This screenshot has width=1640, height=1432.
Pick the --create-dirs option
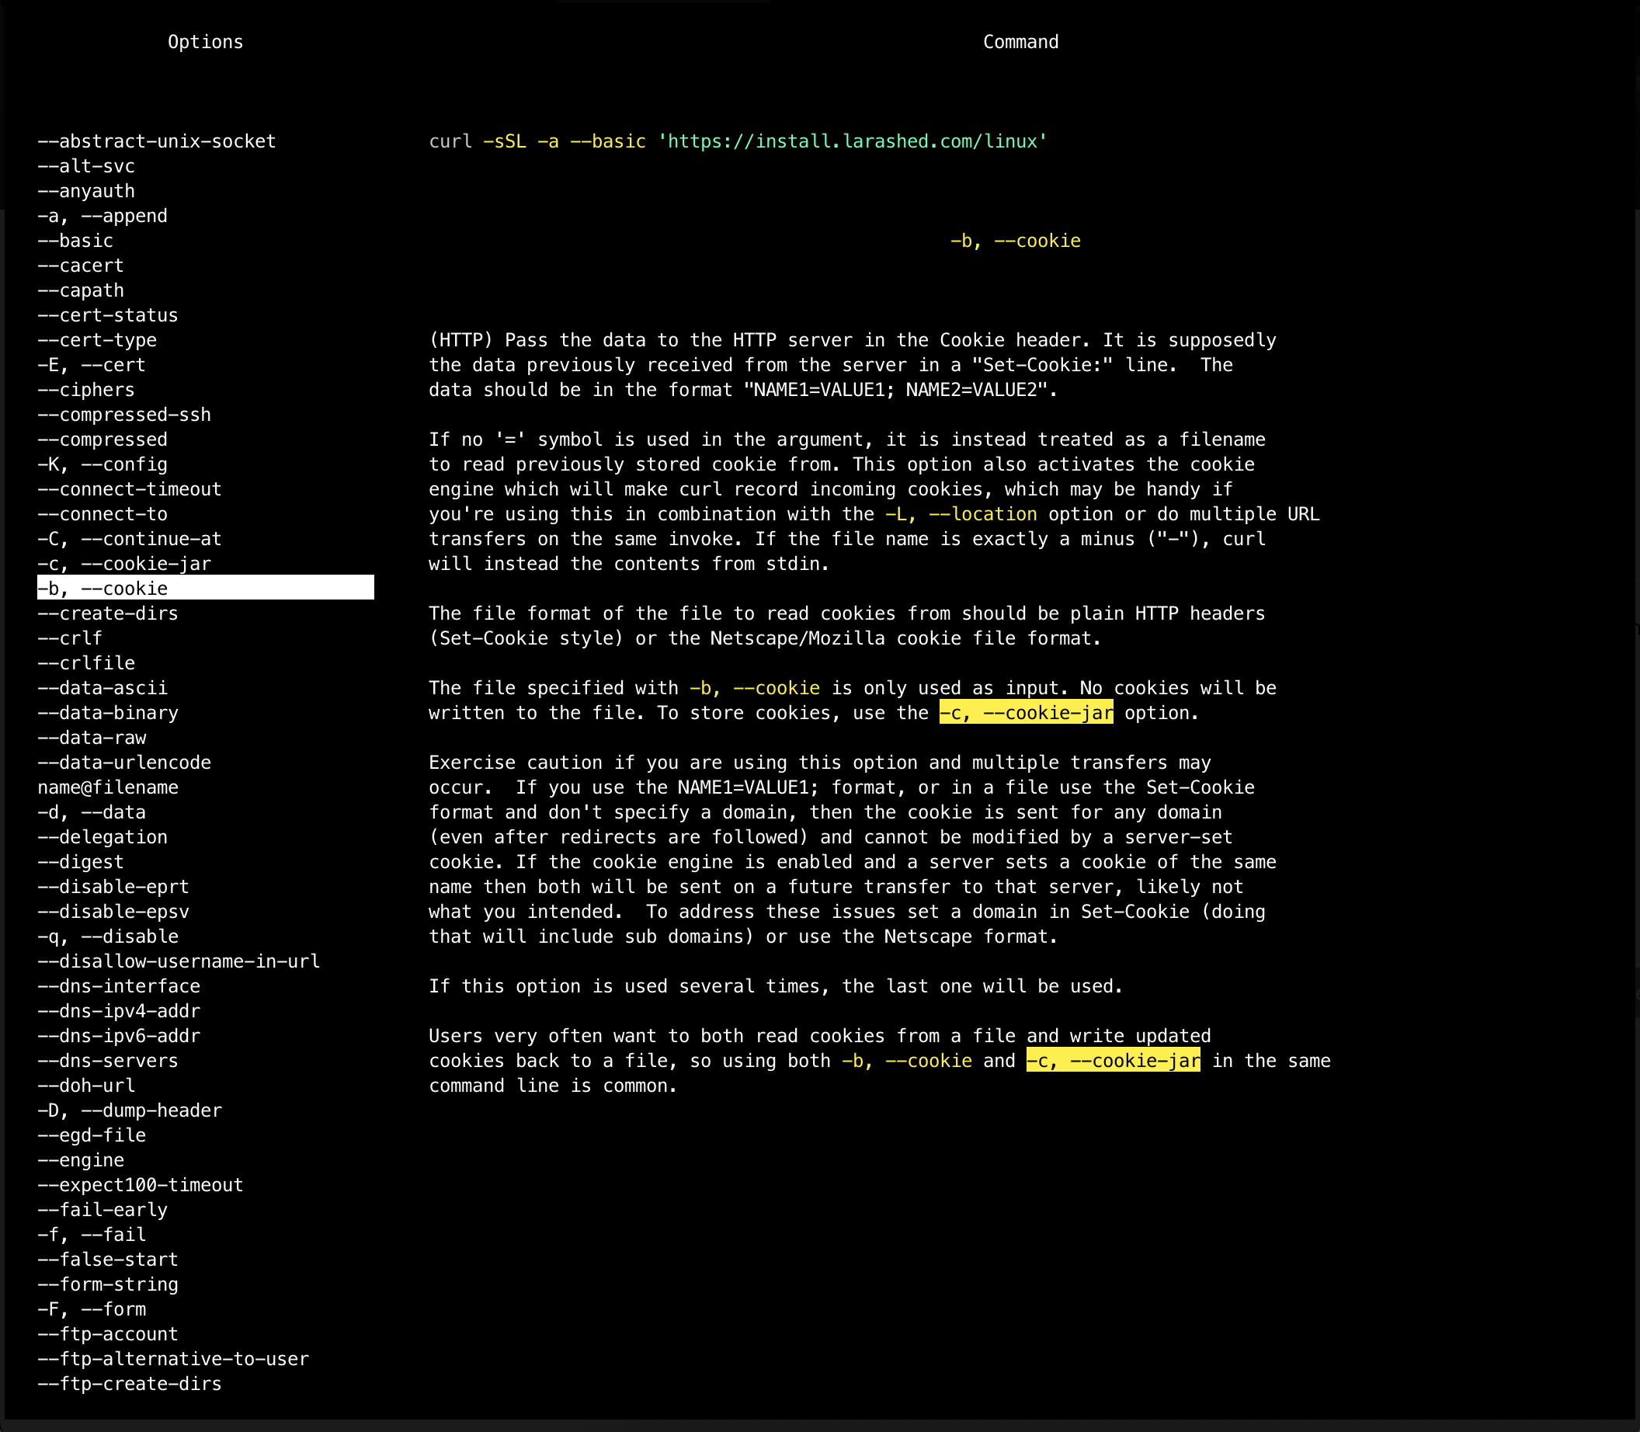point(108,613)
